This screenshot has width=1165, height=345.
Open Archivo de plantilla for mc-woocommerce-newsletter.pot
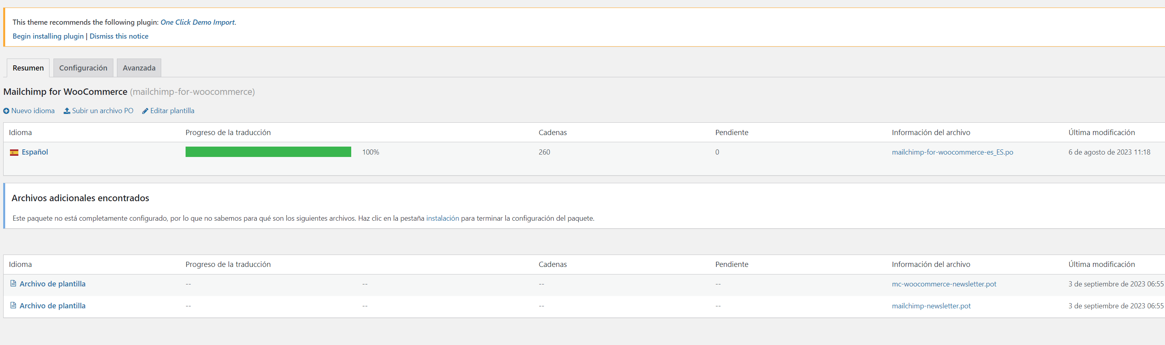click(x=52, y=284)
